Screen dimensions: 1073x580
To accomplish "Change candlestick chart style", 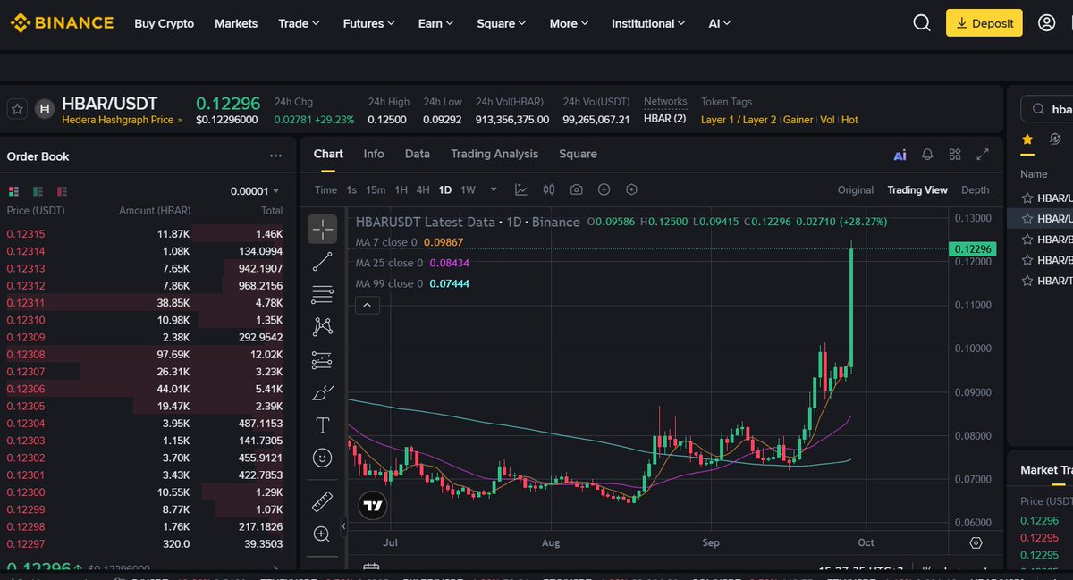I will 549,189.
